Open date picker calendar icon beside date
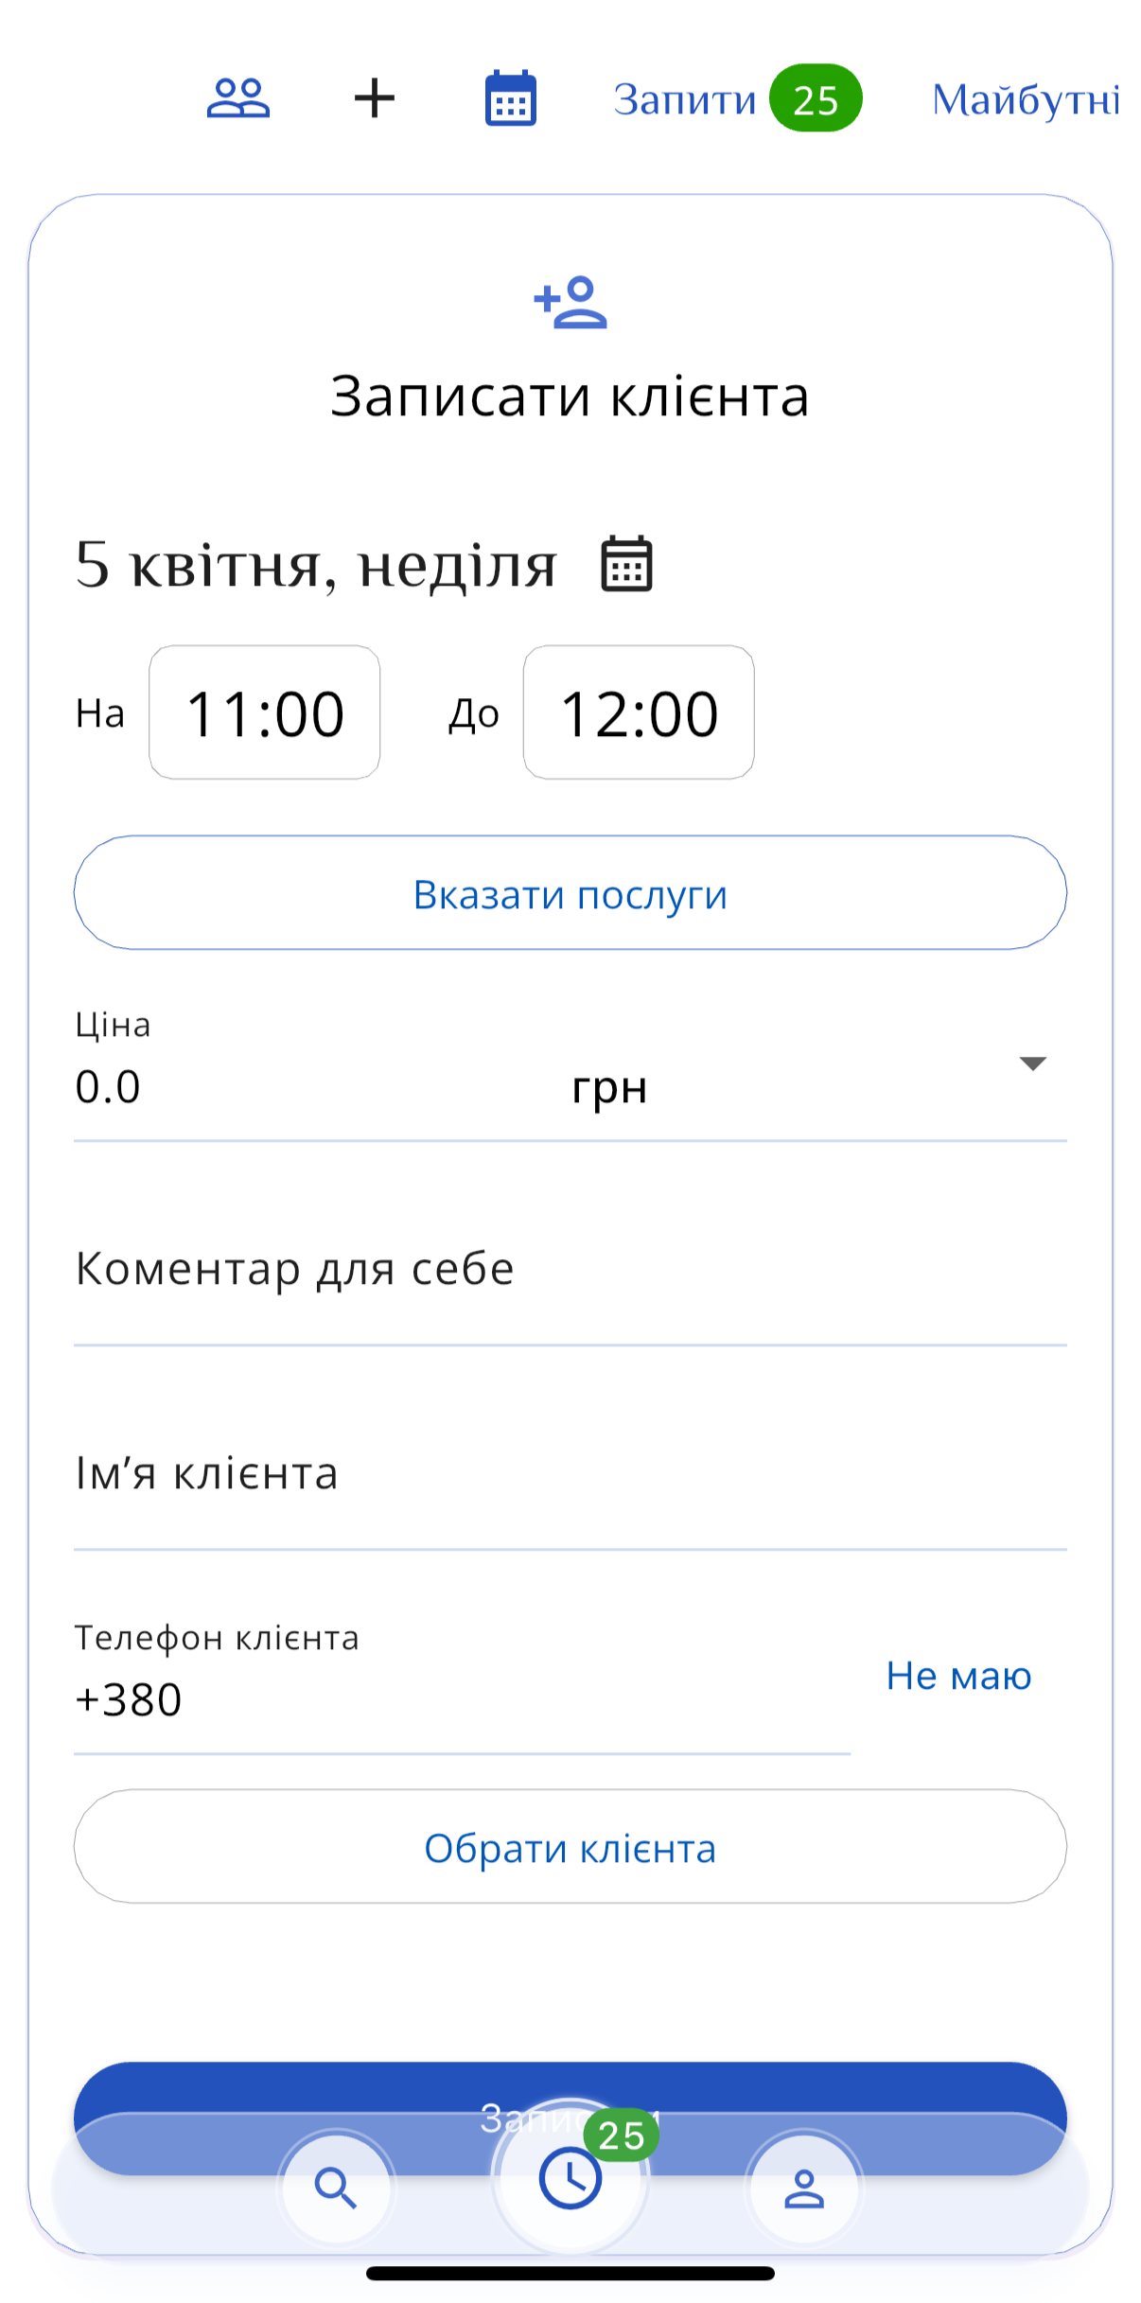The width and height of the screenshot is (1141, 2303). tap(626, 565)
